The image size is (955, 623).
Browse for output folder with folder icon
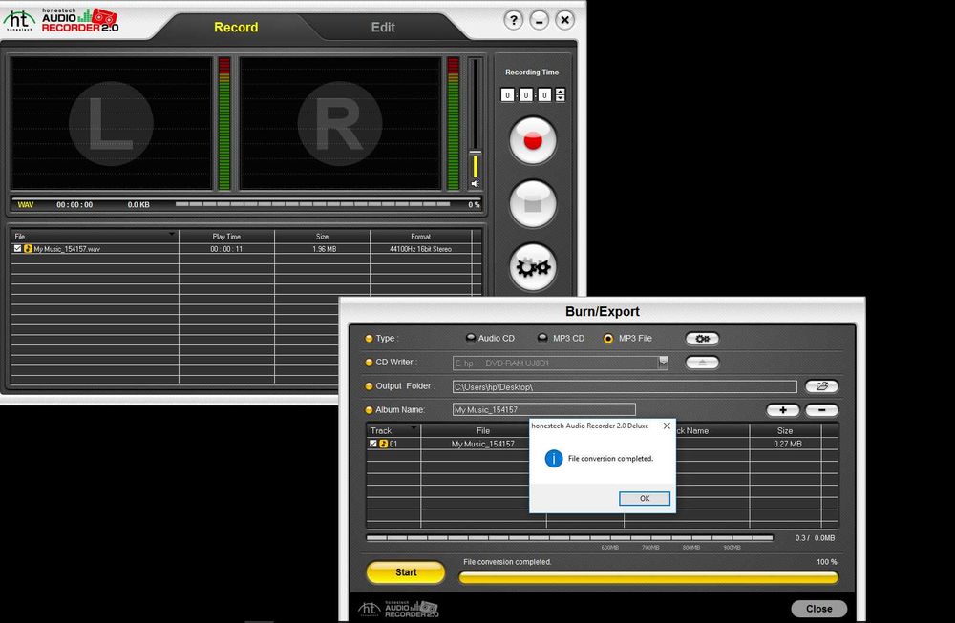click(x=821, y=386)
